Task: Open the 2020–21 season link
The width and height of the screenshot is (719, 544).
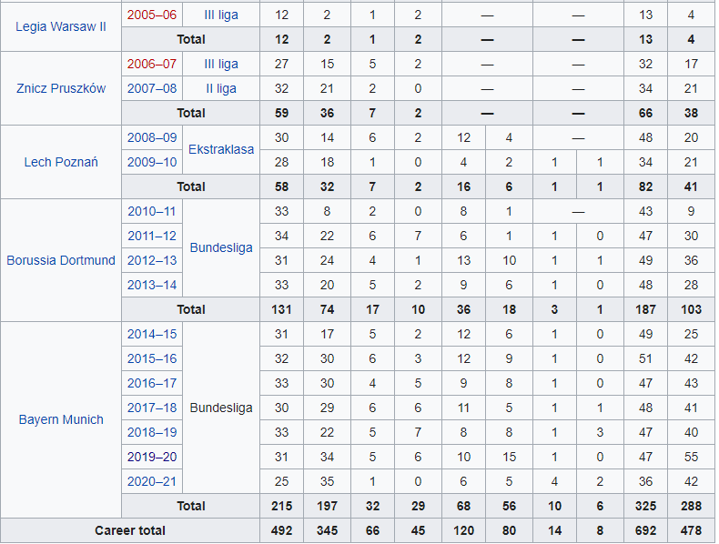Action: pyautogui.click(x=152, y=481)
